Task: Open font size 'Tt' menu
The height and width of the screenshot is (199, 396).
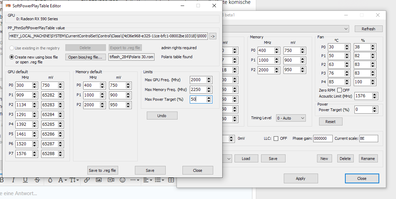Action: click(x=74, y=180)
